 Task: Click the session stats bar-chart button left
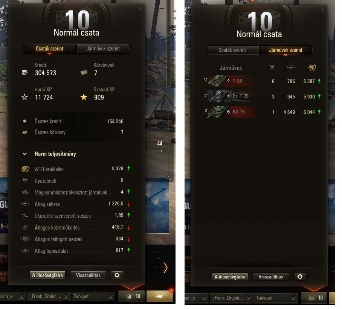tap(133, 296)
